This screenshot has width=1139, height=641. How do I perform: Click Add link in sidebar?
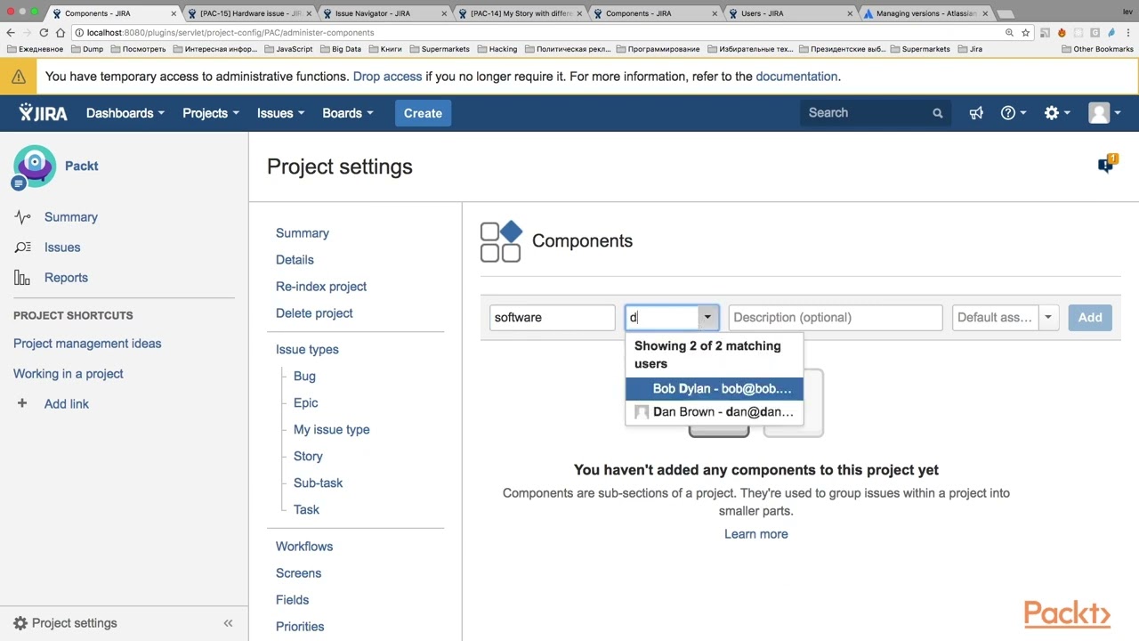tap(67, 404)
